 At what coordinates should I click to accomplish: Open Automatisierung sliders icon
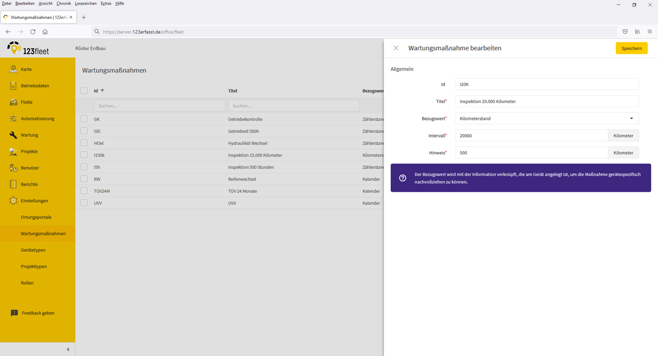coord(13,118)
